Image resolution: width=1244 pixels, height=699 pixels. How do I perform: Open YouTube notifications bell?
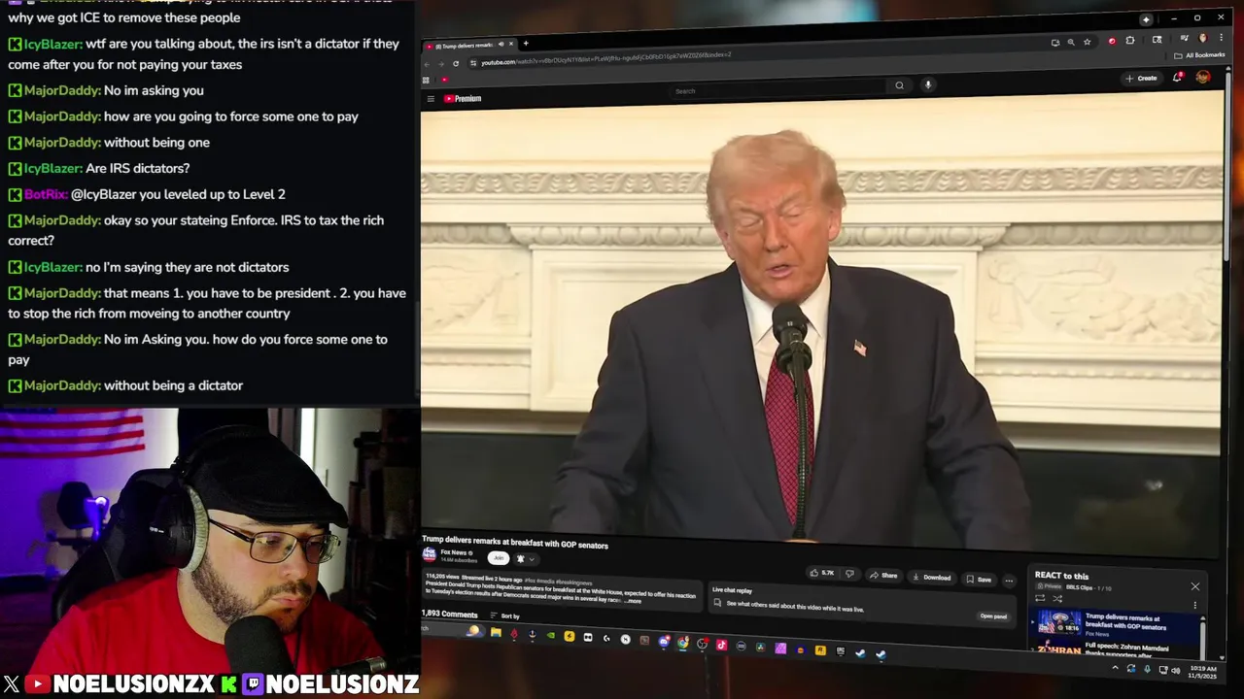coord(1177,78)
